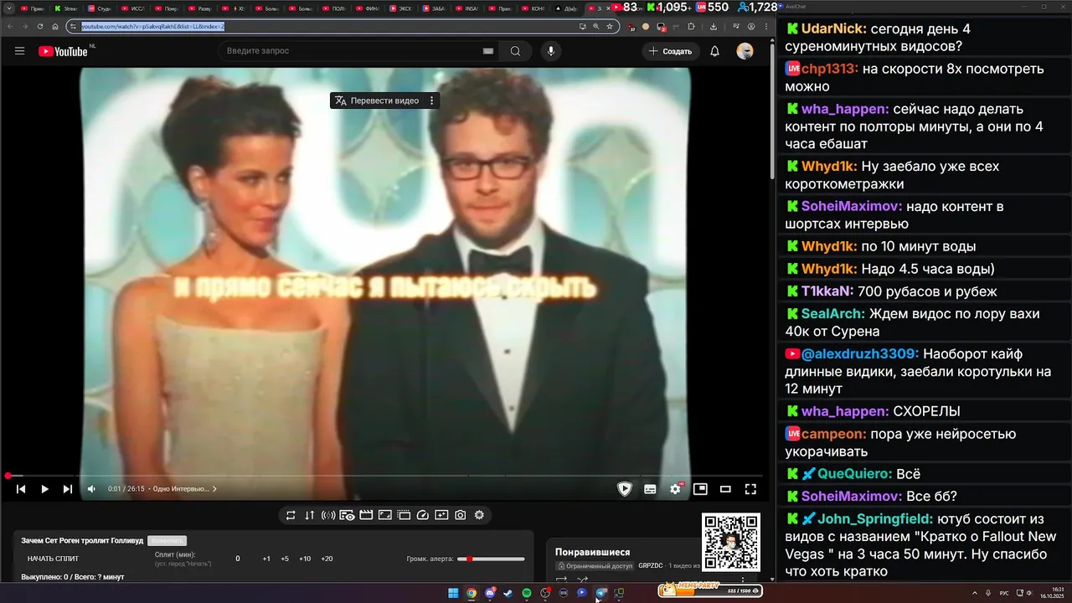Open Spotify from the taskbar
Image resolution: width=1072 pixels, height=603 pixels.
coord(527,593)
